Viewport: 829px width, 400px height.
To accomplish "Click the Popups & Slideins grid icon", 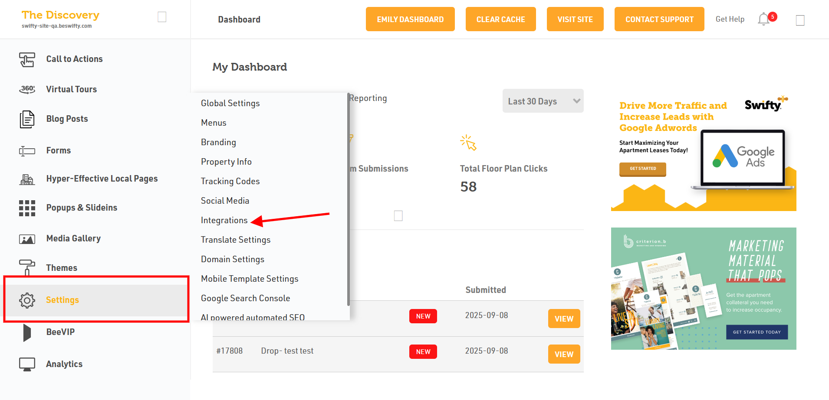I will (x=27, y=208).
